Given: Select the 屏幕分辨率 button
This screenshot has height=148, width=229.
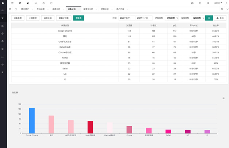Looking at the screenshot, I should tap(64, 17).
